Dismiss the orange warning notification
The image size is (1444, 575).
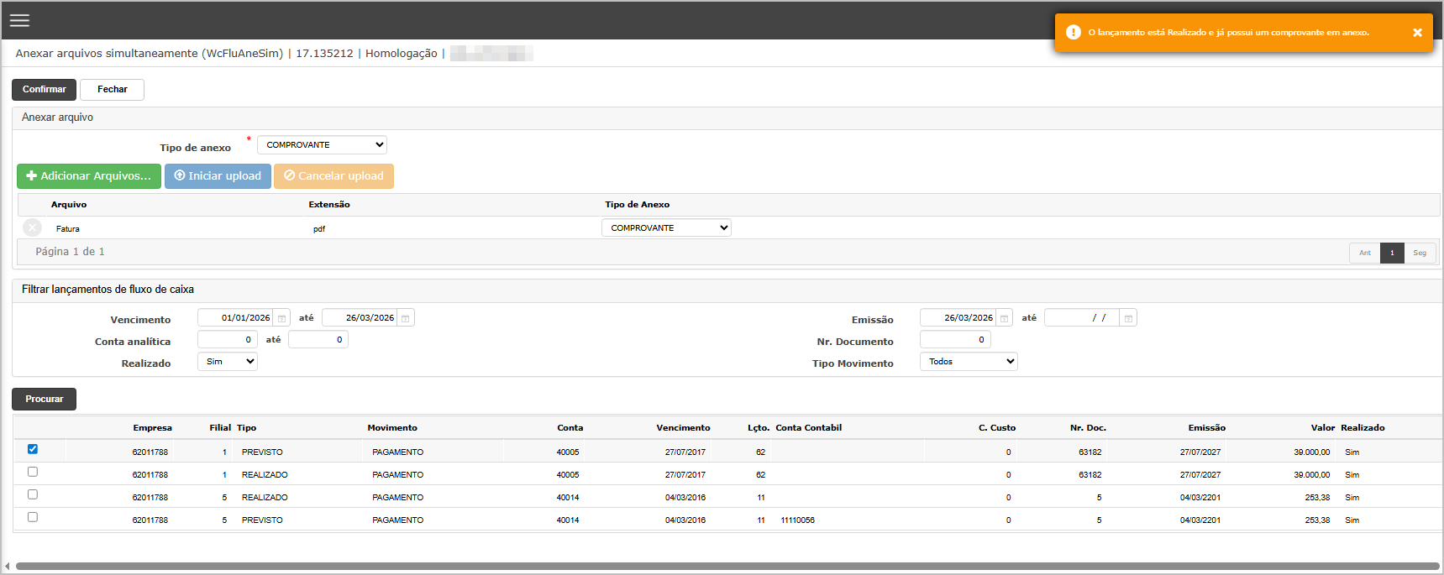[x=1417, y=33]
